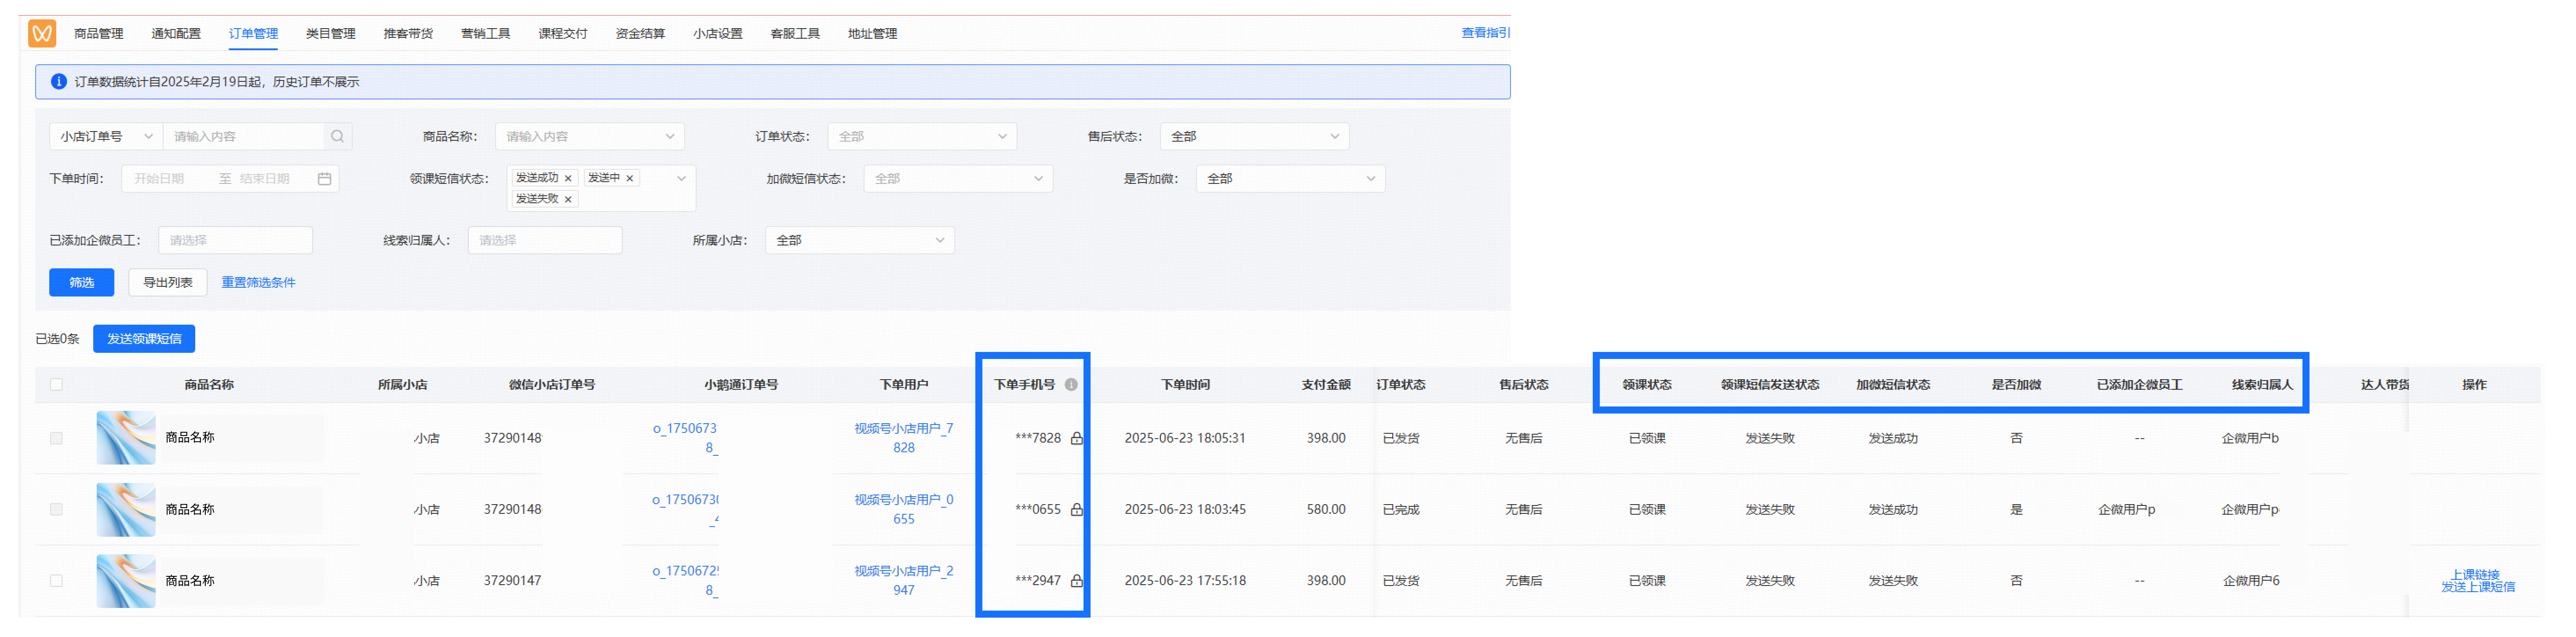The height and width of the screenshot is (637, 2576).
Task: Click the search magnifier icon beside order number input
Action: point(337,136)
